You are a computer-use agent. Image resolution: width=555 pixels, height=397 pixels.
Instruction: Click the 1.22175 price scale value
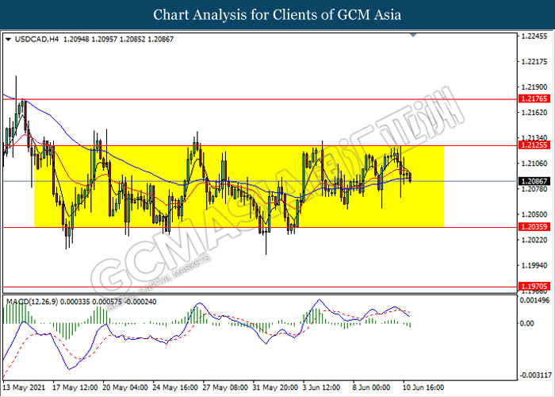click(534, 62)
